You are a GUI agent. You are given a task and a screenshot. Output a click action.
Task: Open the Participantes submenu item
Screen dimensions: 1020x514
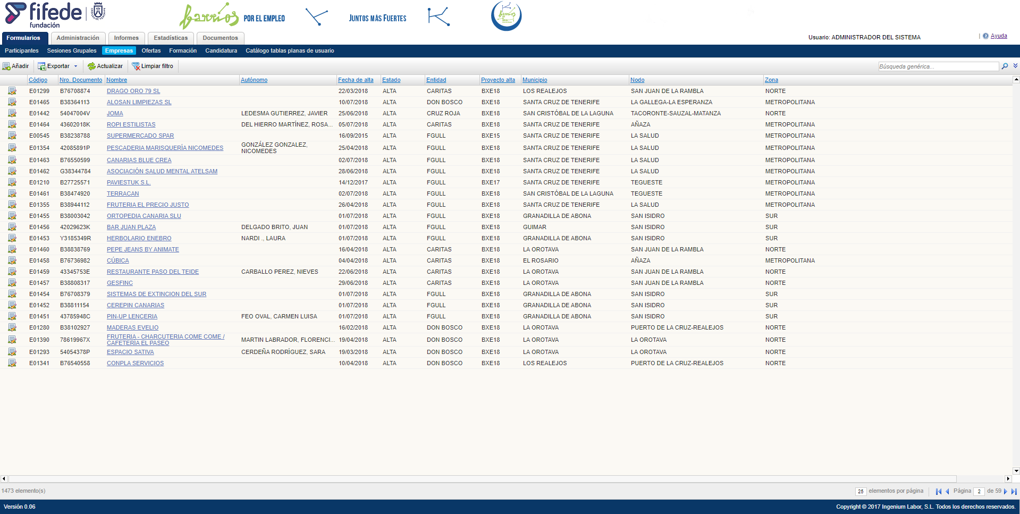pyautogui.click(x=22, y=51)
